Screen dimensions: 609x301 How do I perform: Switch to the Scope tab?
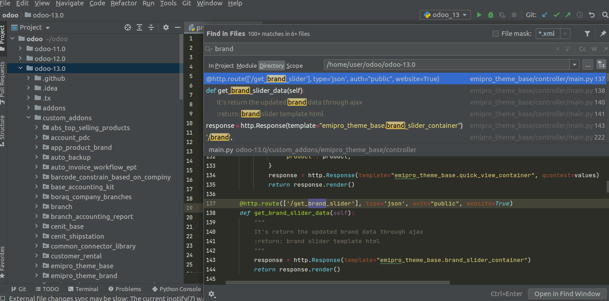click(294, 65)
